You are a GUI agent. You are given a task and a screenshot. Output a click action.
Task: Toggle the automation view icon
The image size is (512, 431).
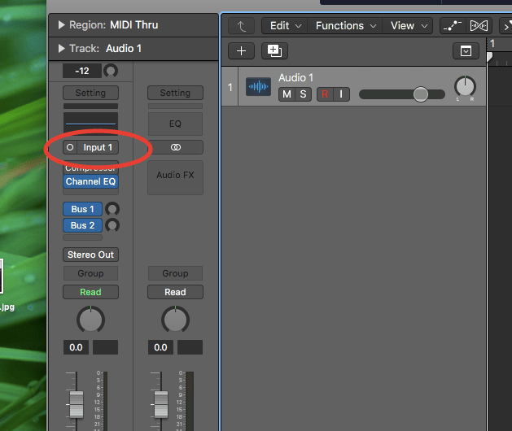click(453, 26)
